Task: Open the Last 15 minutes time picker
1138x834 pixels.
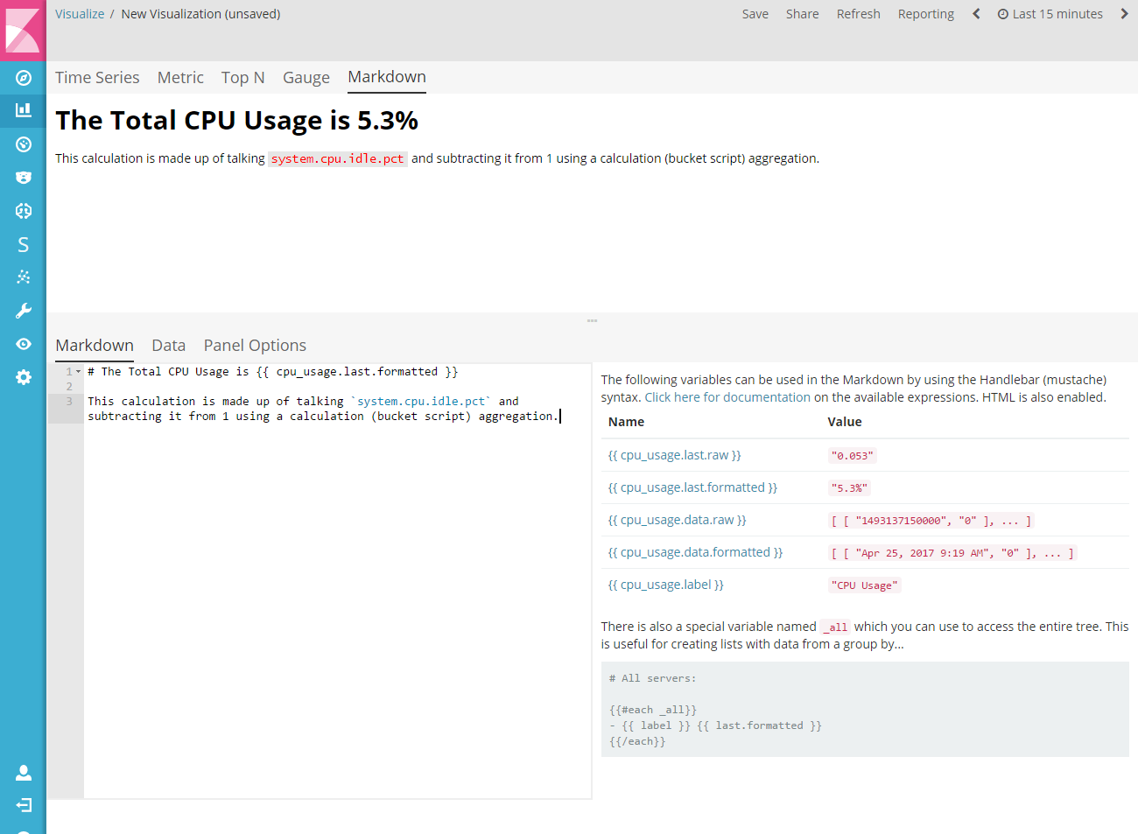Action: (x=1050, y=13)
